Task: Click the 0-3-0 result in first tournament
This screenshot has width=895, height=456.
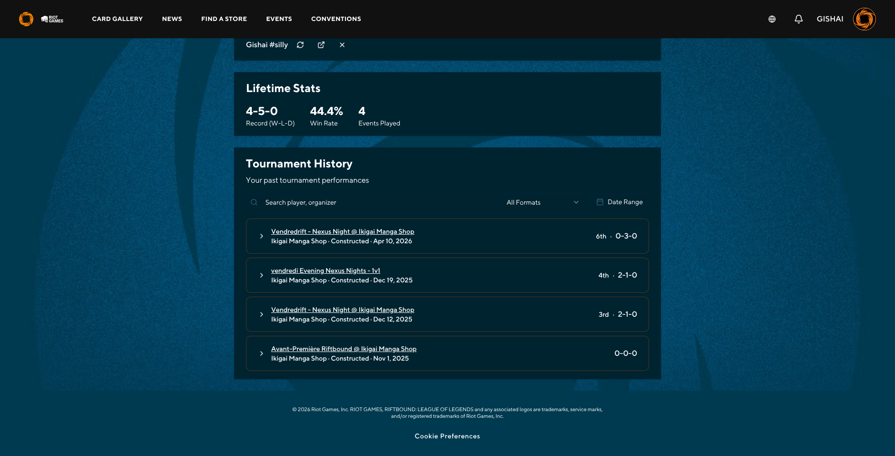Action: 626,236
